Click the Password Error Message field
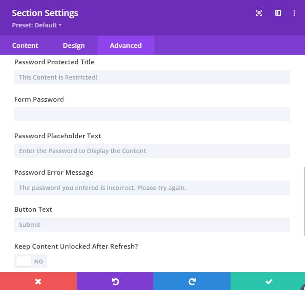This screenshot has height=290, width=305. coord(152,188)
